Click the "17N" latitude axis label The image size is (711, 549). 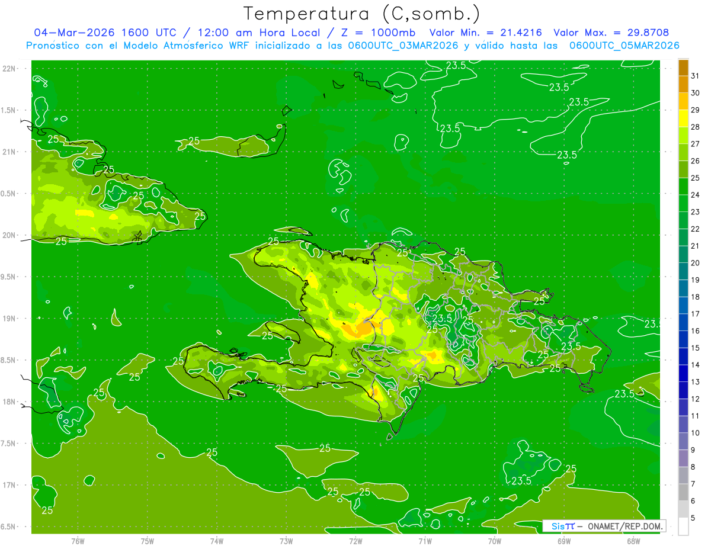[x=9, y=485]
